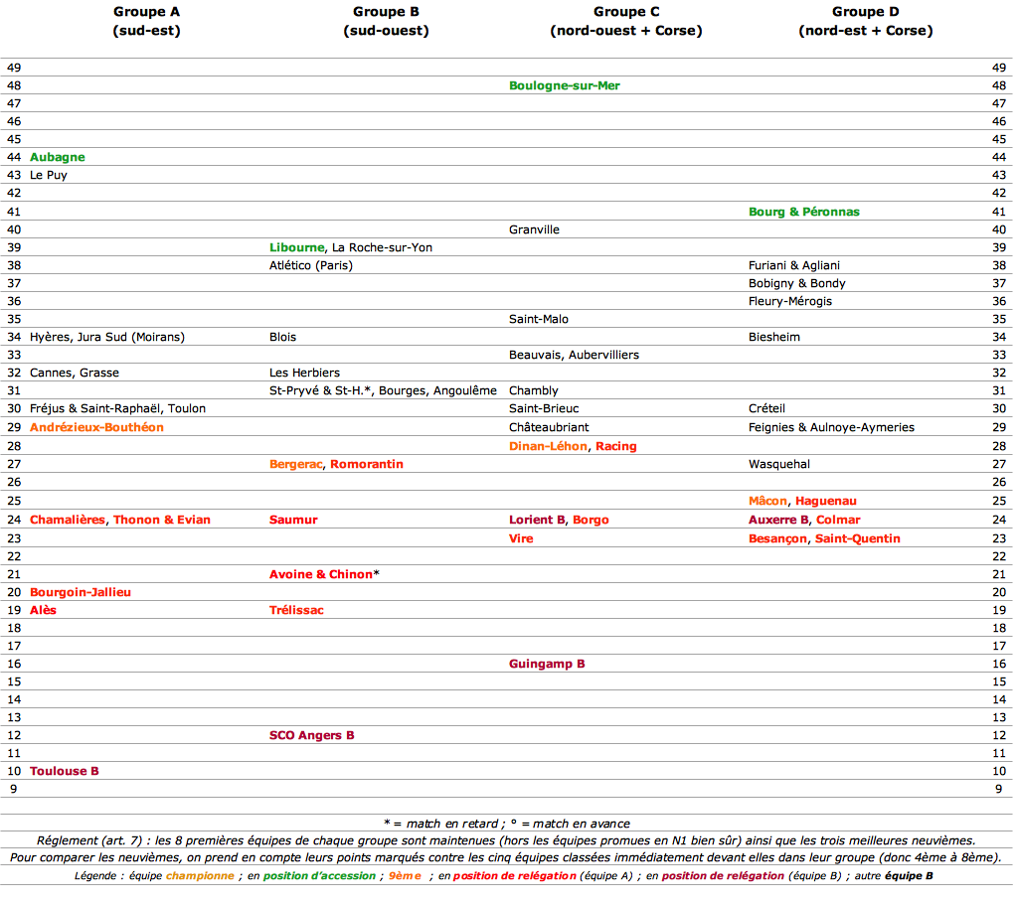Screen dimensions: 1018x906
Task: Select Toulouse B at row 10
Action: tap(65, 770)
